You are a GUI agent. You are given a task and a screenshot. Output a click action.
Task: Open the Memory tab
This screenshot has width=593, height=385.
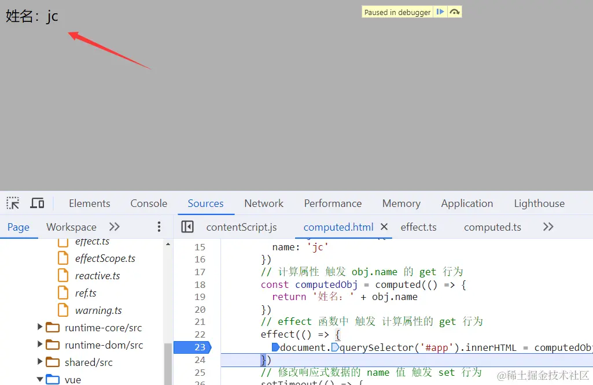402,203
